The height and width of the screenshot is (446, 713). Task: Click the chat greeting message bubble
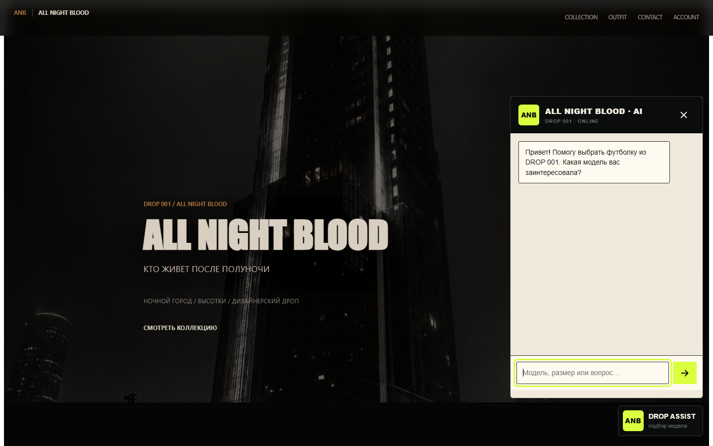(594, 163)
